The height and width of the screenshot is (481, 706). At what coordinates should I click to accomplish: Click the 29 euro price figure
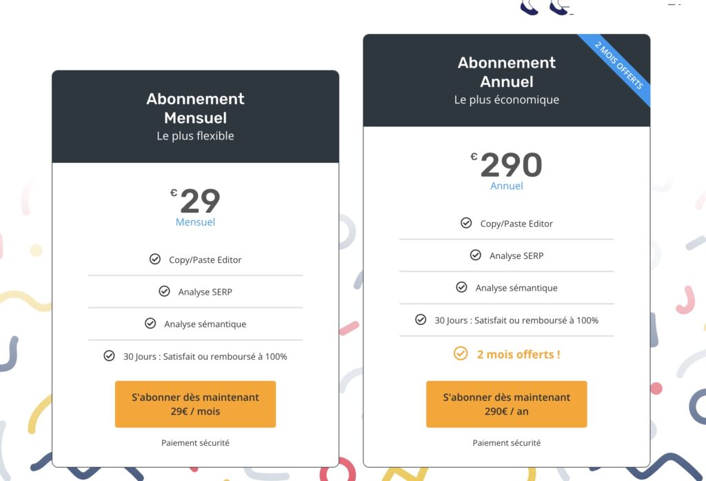(200, 201)
